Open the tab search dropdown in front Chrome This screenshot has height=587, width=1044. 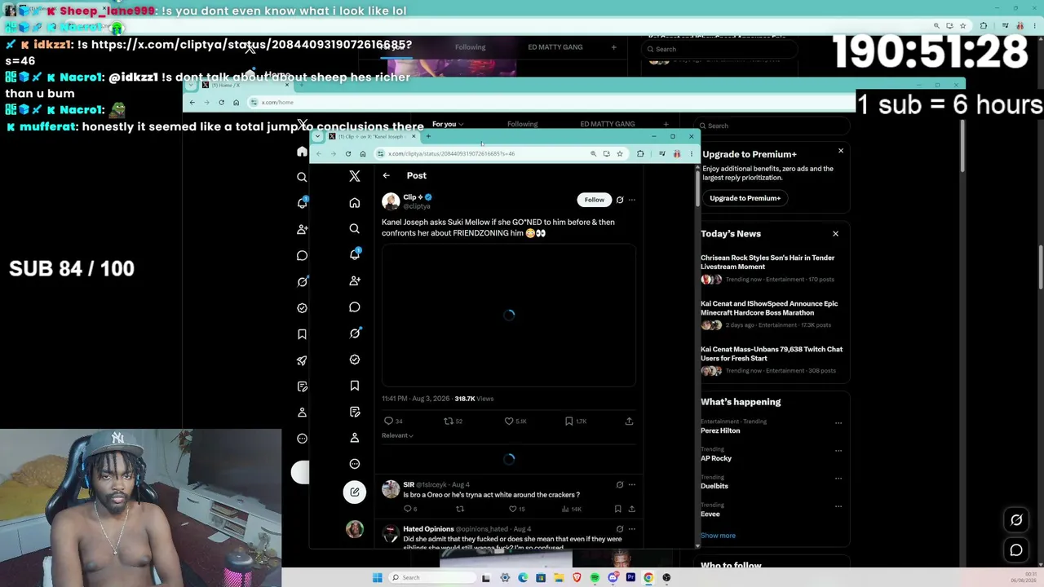(318, 136)
